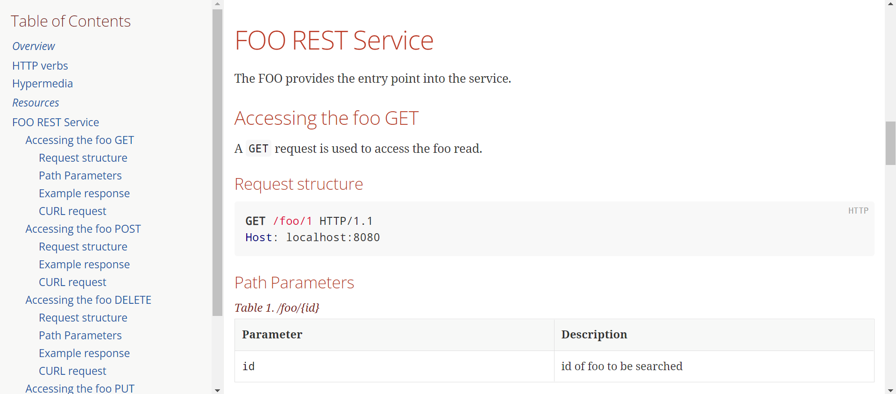Viewport: 896px width, 394px height.
Task: Open Accessing the foo PUT entry
Action: pyautogui.click(x=80, y=388)
